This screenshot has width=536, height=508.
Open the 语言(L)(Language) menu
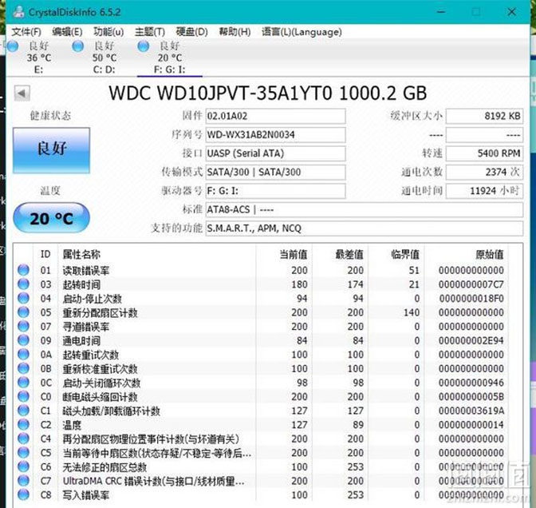301,32
